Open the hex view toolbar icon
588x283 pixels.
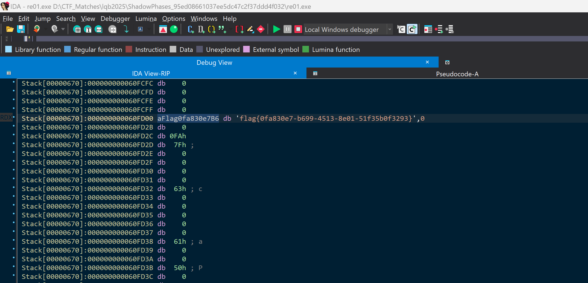click(77, 29)
